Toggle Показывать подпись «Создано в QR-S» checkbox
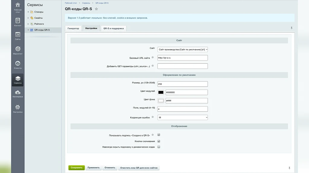 click(x=159, y=135)
